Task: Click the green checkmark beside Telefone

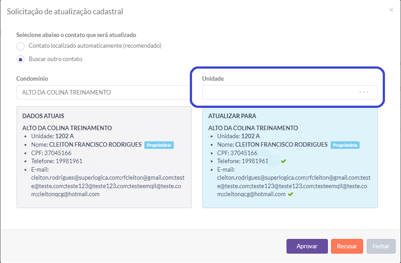Action: (x=283, y=161)
